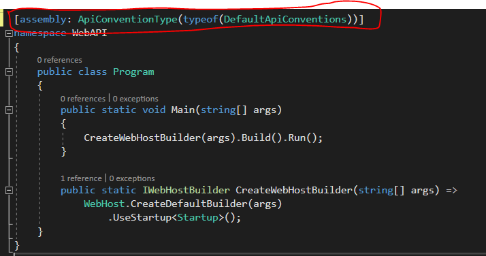The height and width of the screenshot is (256, 486).
Task: Click the Program class name
Action: click(133, 72)
